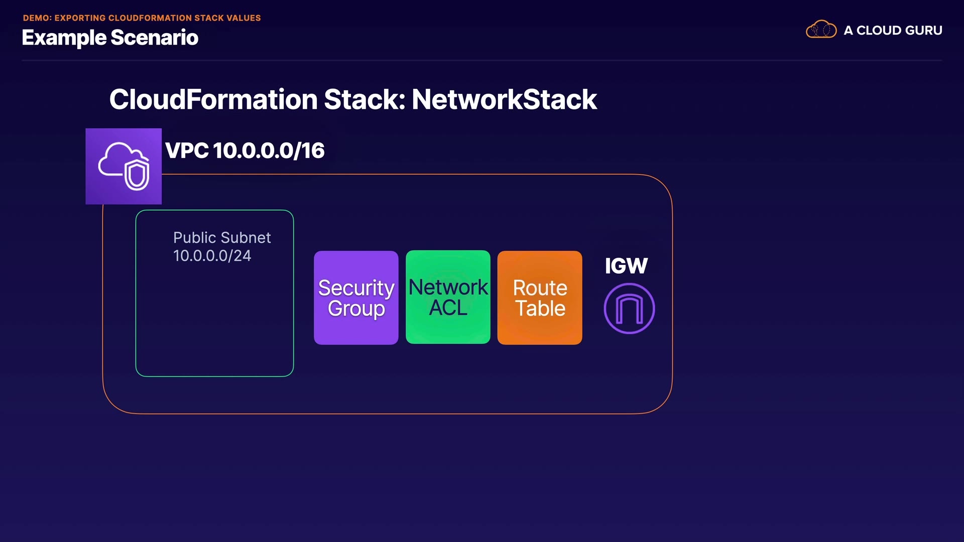Click the Example Scenario slide title
964x542 pixels.
[110, 38]
